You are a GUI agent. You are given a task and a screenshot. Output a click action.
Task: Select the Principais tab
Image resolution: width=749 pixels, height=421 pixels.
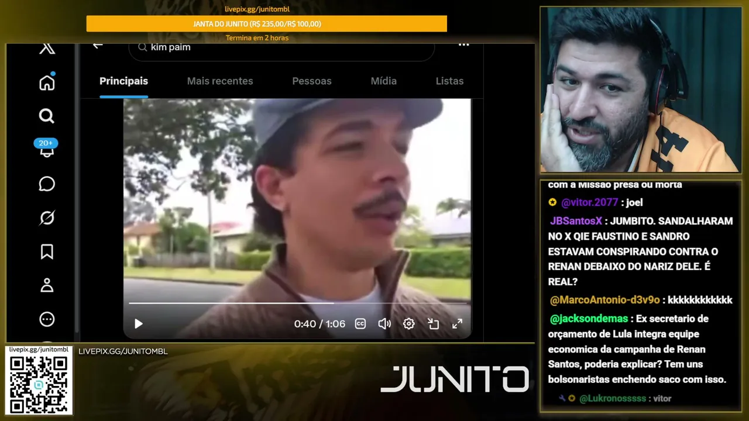[x=123, y=81]
